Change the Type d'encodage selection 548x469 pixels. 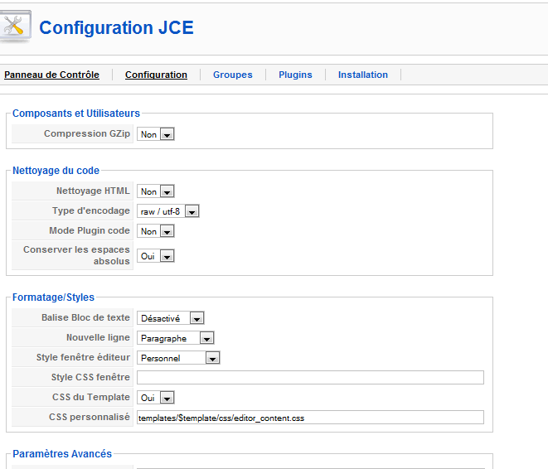(168, 211)
